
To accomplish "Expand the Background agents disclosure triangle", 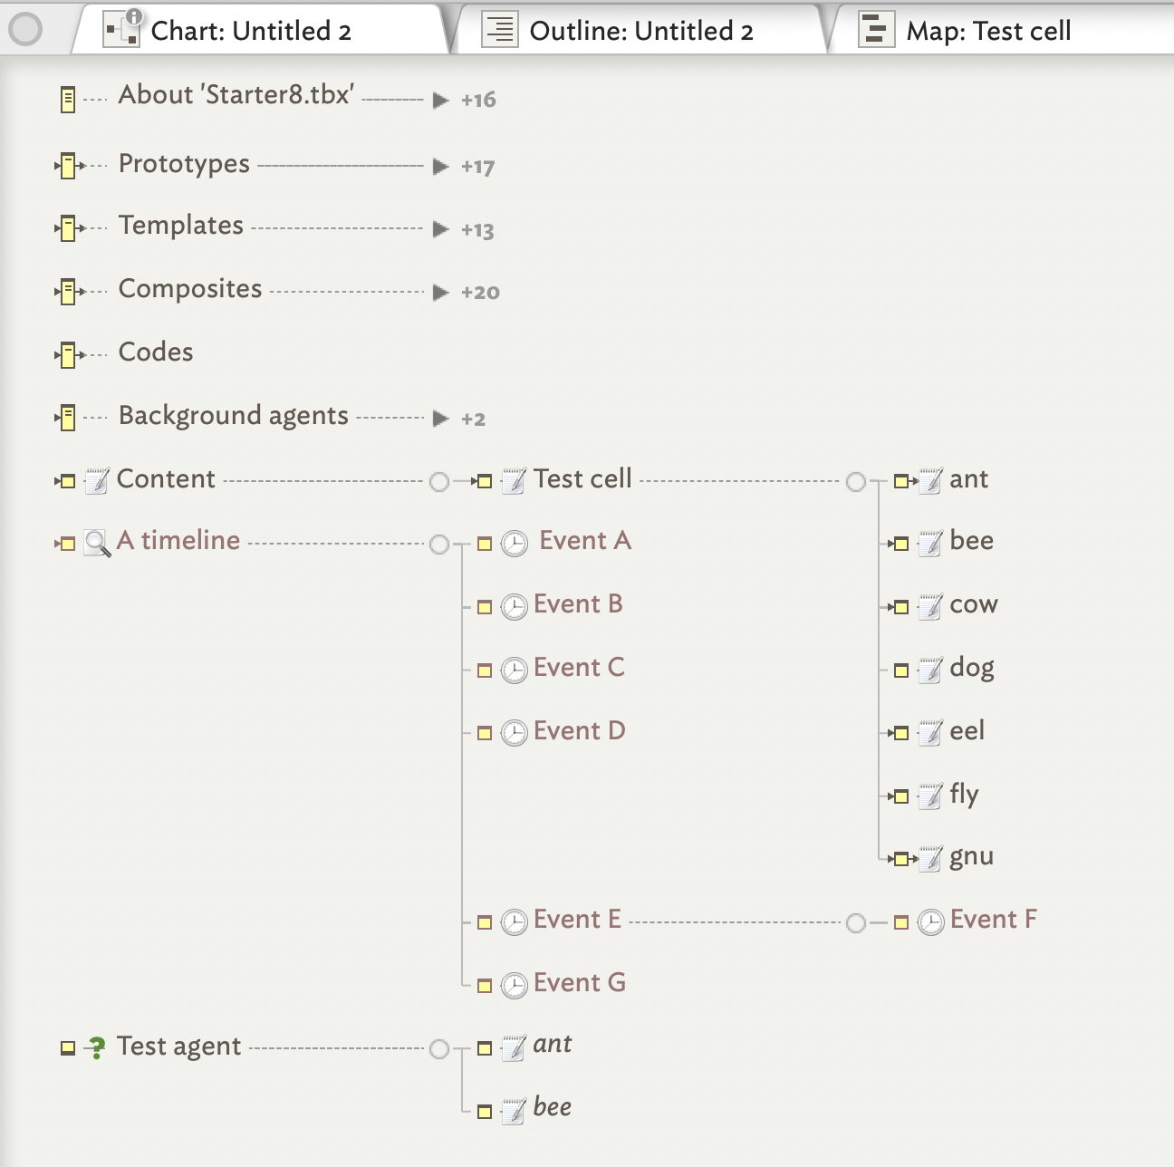I will 441,419.
